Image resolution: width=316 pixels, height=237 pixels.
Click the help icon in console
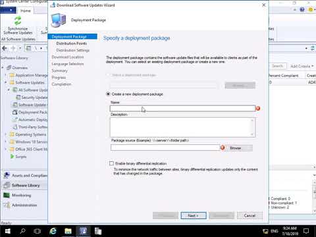pyautogui.click(x=302, y=9)
